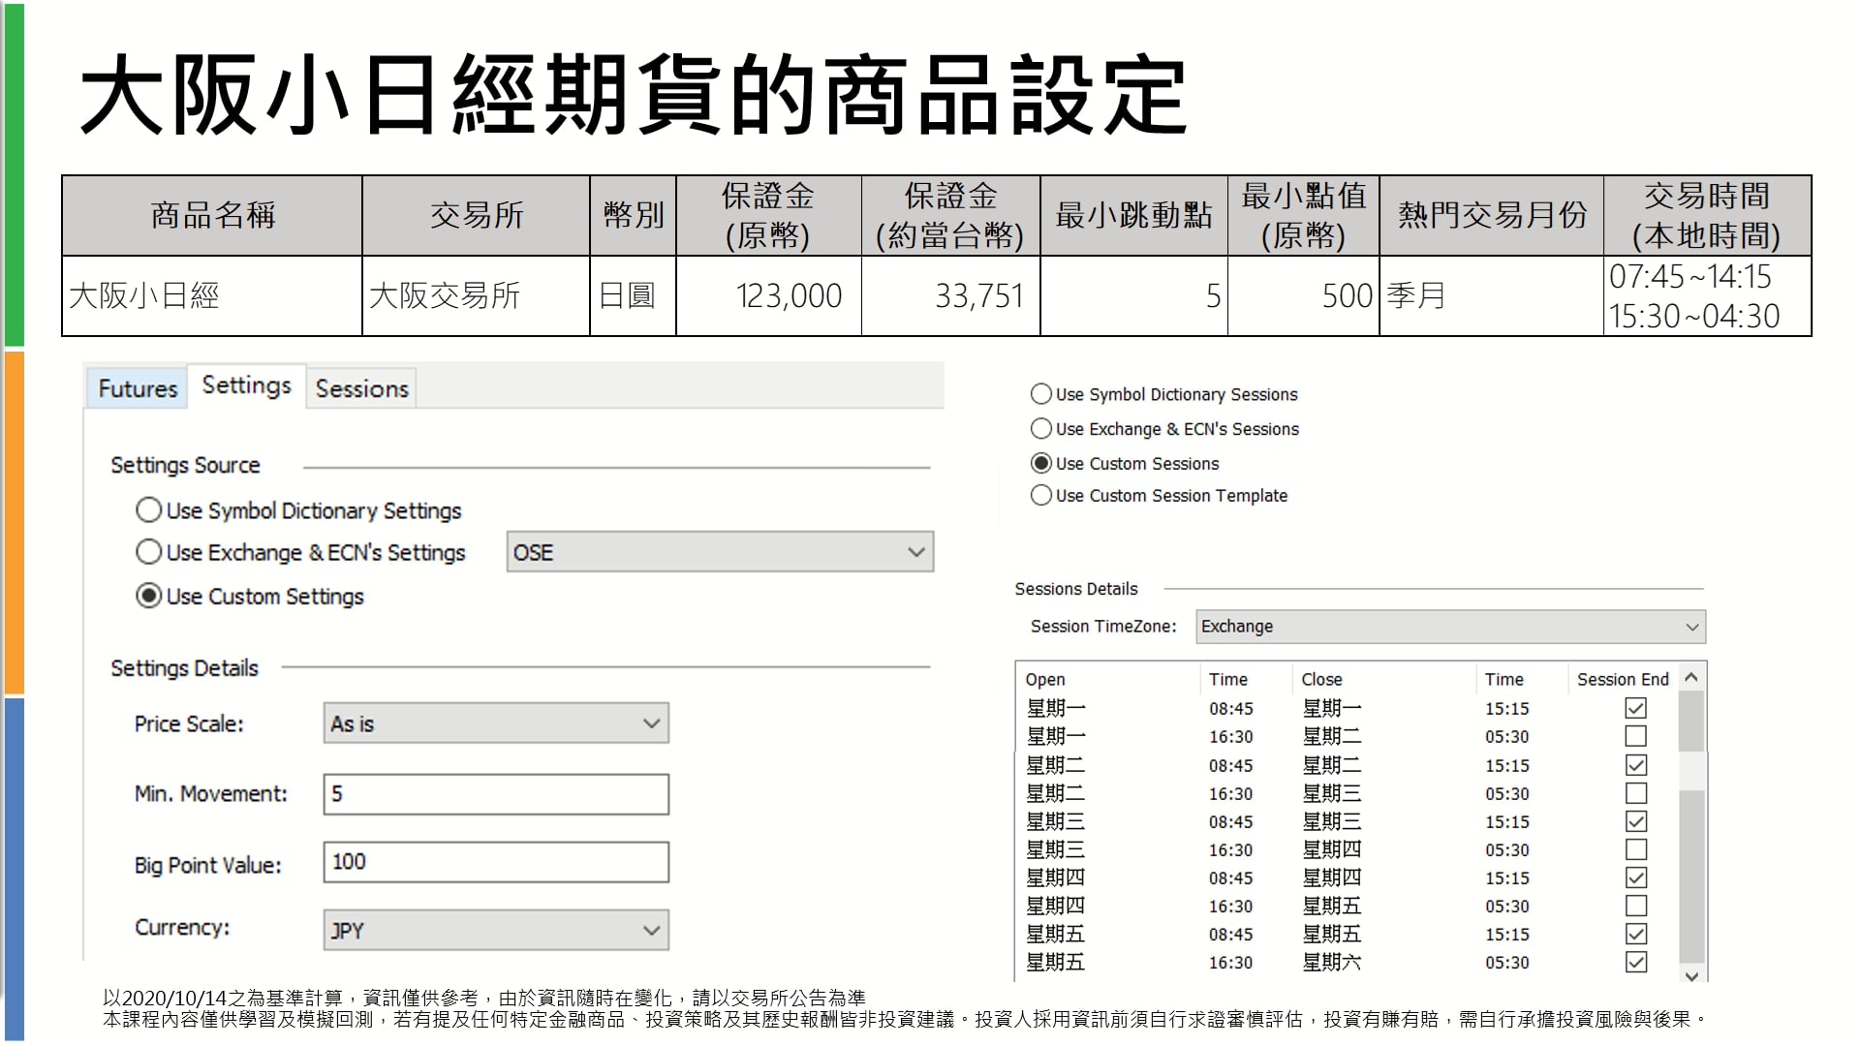Screen dimensions: 1860x1046
Task: Select Use Exchange & ECN's Sessions radio
Action: 1041,428
